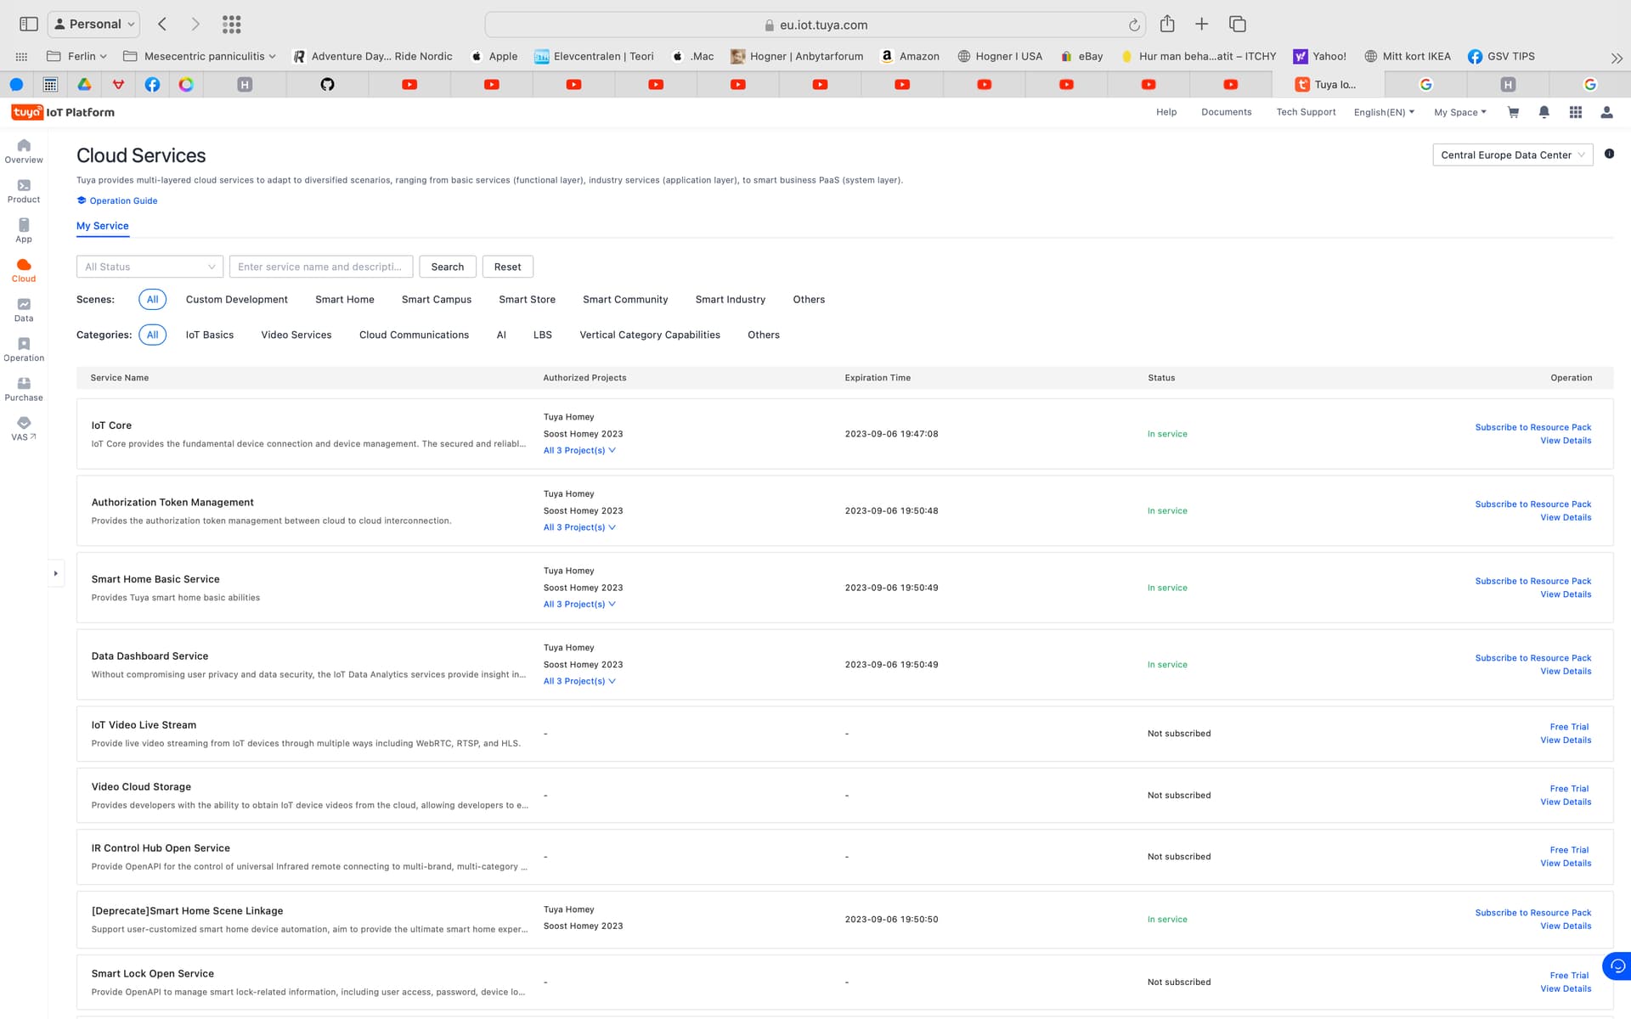Open the Cloud section in sidebar
The image size is (1631, 1019).
[24, 270]
